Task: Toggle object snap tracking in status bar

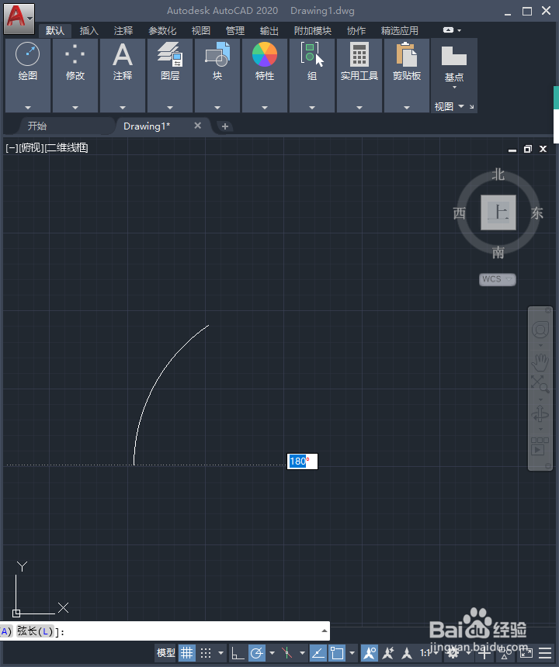Action: point(318,653)
